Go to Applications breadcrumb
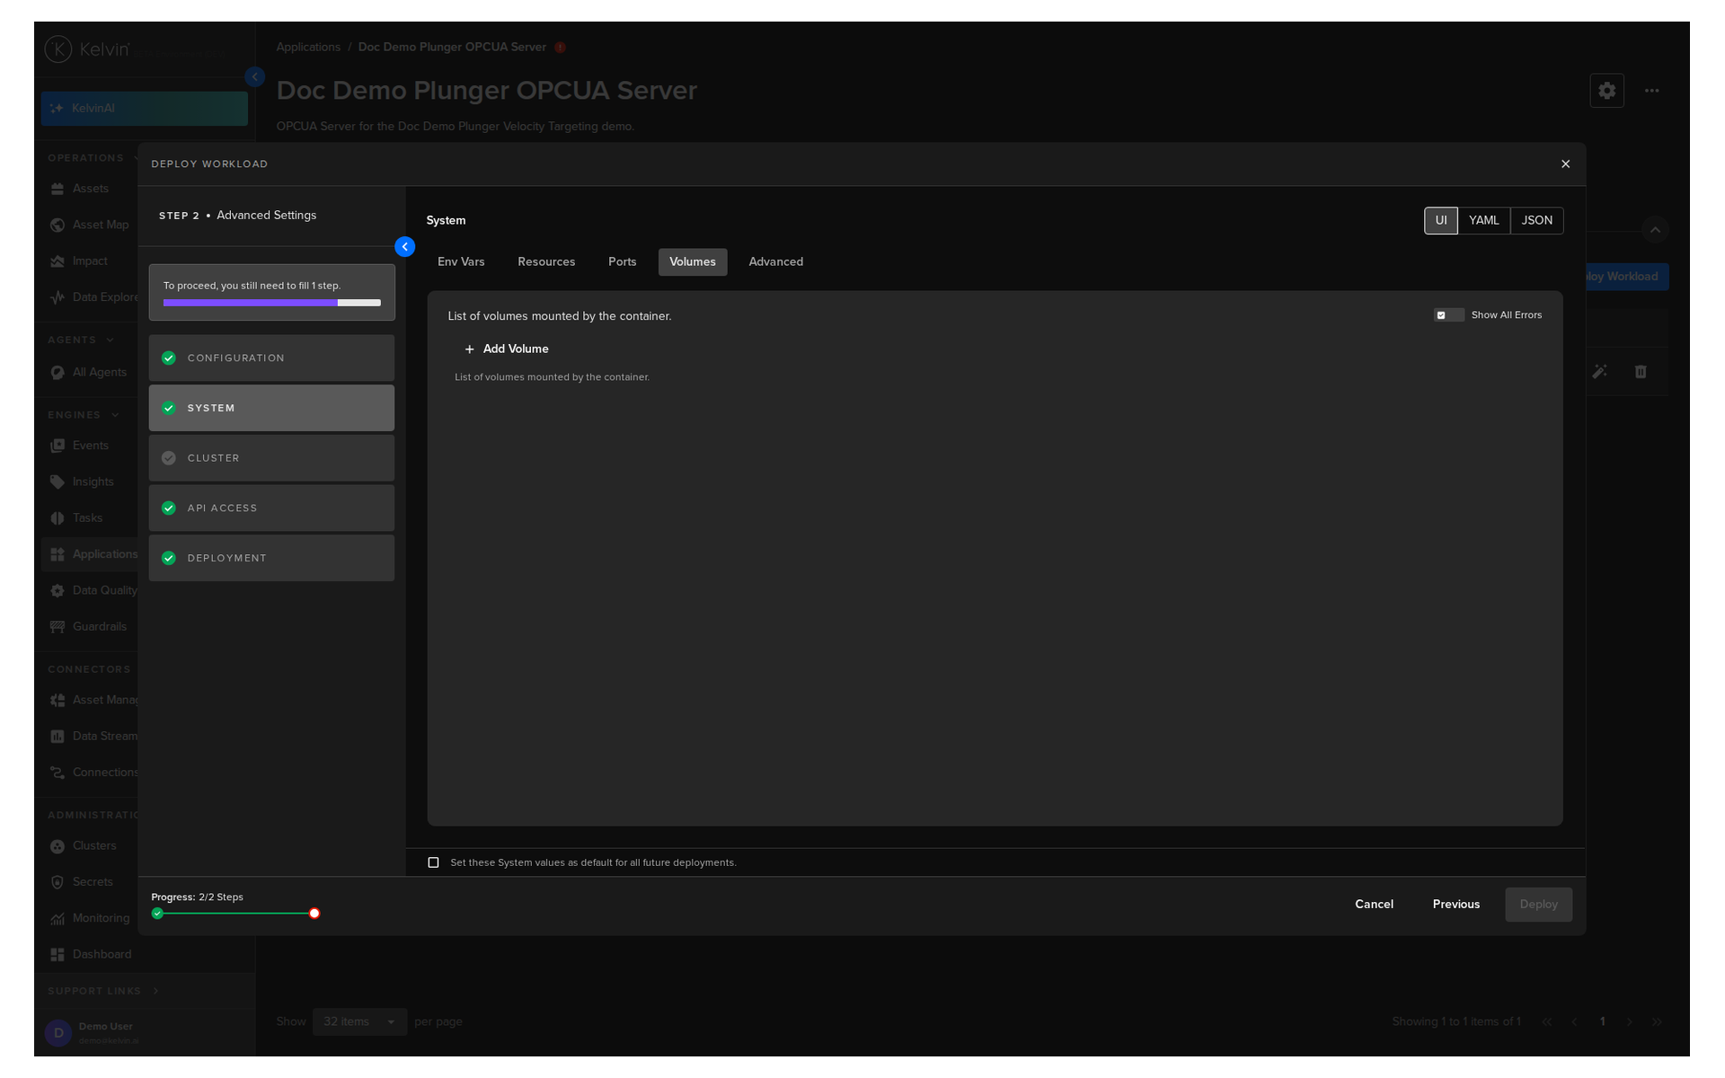Viewport: 1725px width, 1078px height. point(308,47)
